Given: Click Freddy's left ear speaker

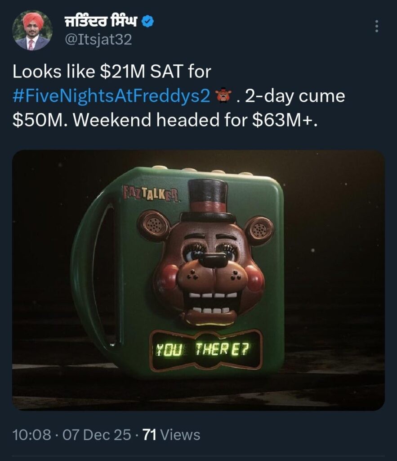Looking at the screenshot, I should (154, 225).
